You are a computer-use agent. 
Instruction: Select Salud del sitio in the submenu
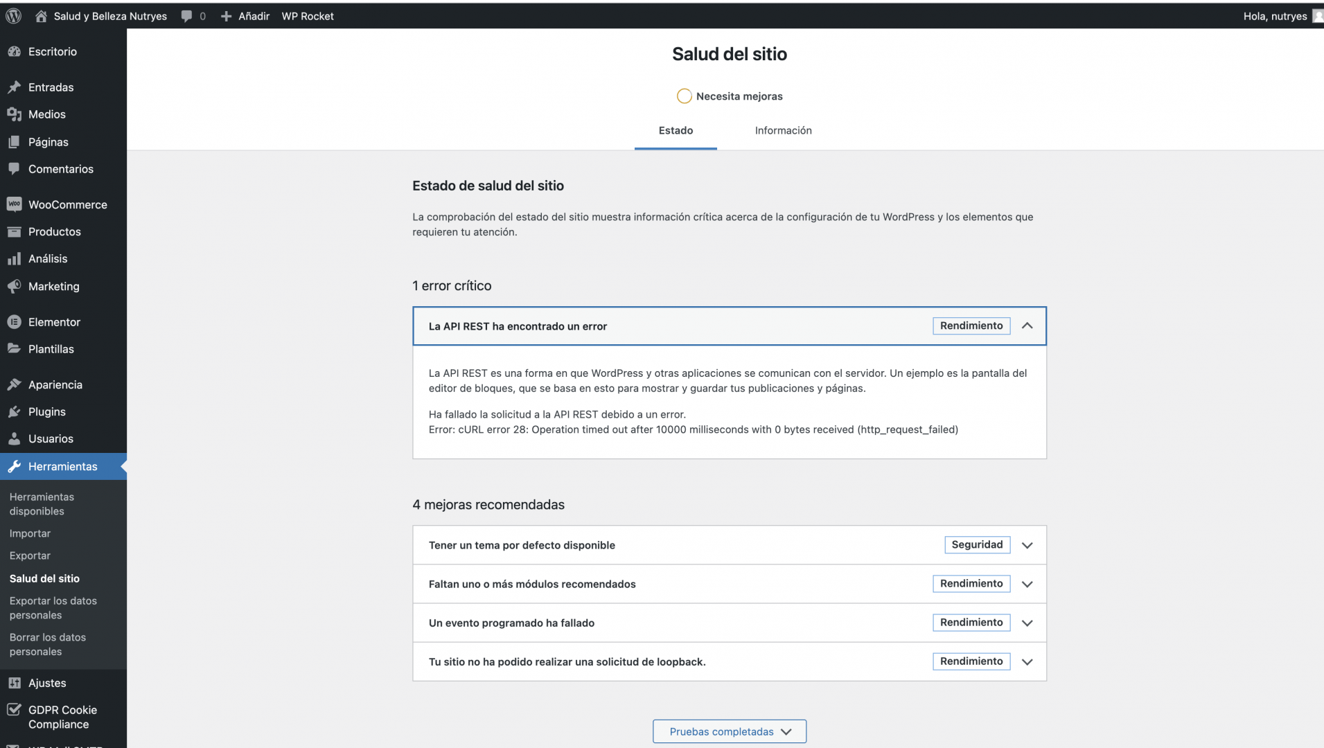coord(44,578)
